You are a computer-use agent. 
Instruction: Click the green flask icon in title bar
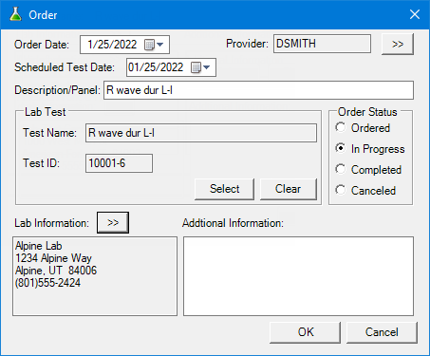pos(15,14)
